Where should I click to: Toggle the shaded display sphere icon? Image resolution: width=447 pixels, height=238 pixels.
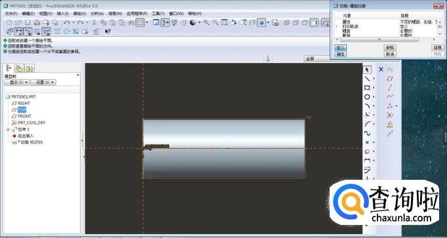point(193,23)
